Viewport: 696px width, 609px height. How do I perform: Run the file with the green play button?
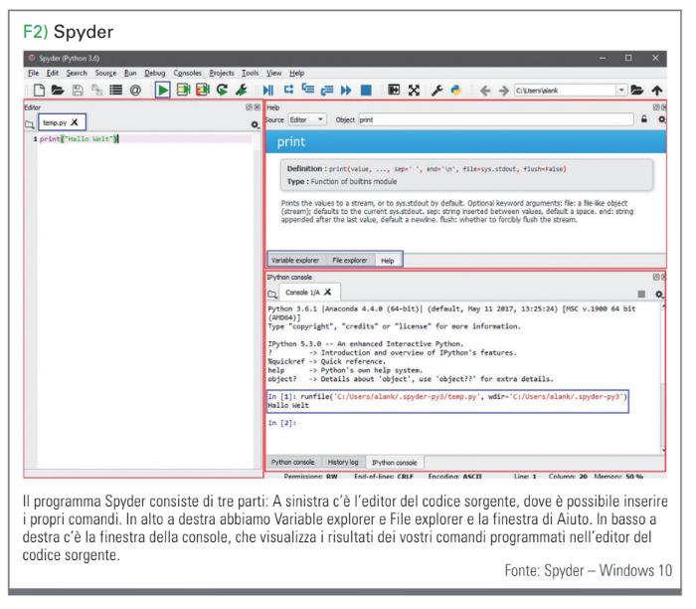coord(162,91)
